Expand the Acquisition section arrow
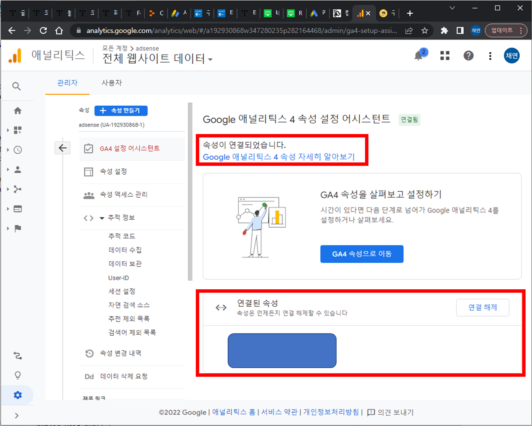The height and width of the screenshot is (426, 532). 8,189
